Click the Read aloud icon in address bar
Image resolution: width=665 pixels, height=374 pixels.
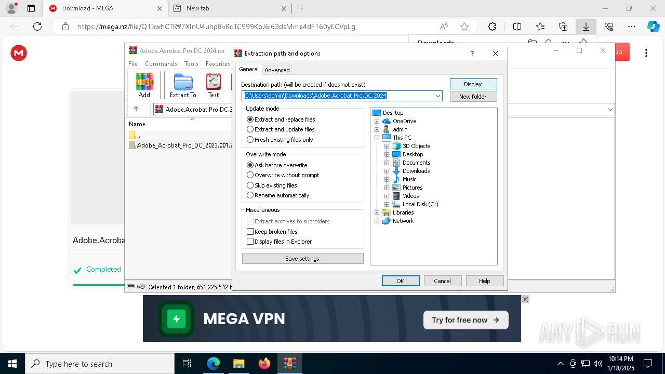pos(444,26)
